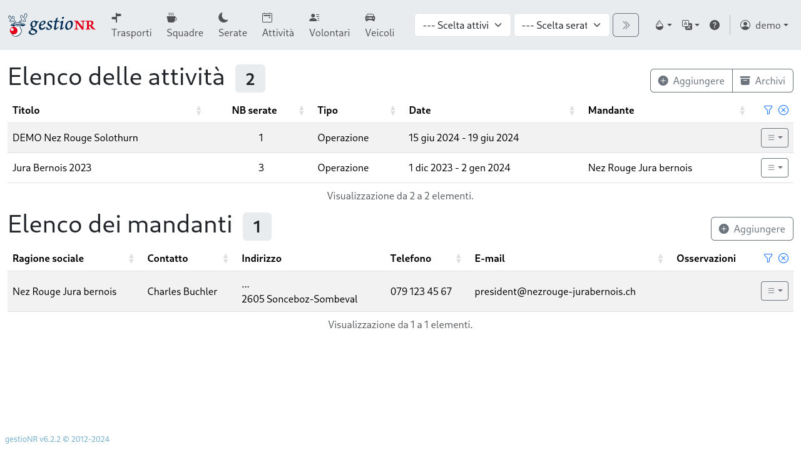Click filter icon in mandanti table header
801x450 pixels.
768,258
